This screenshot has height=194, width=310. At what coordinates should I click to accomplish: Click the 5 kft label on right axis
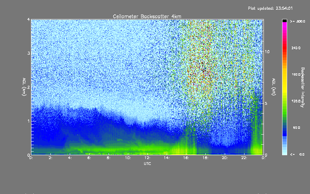coord(266,103)
